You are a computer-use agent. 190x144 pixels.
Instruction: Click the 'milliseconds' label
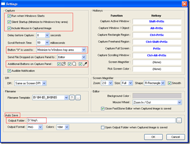pyautogui.click(x=58, y=43)
